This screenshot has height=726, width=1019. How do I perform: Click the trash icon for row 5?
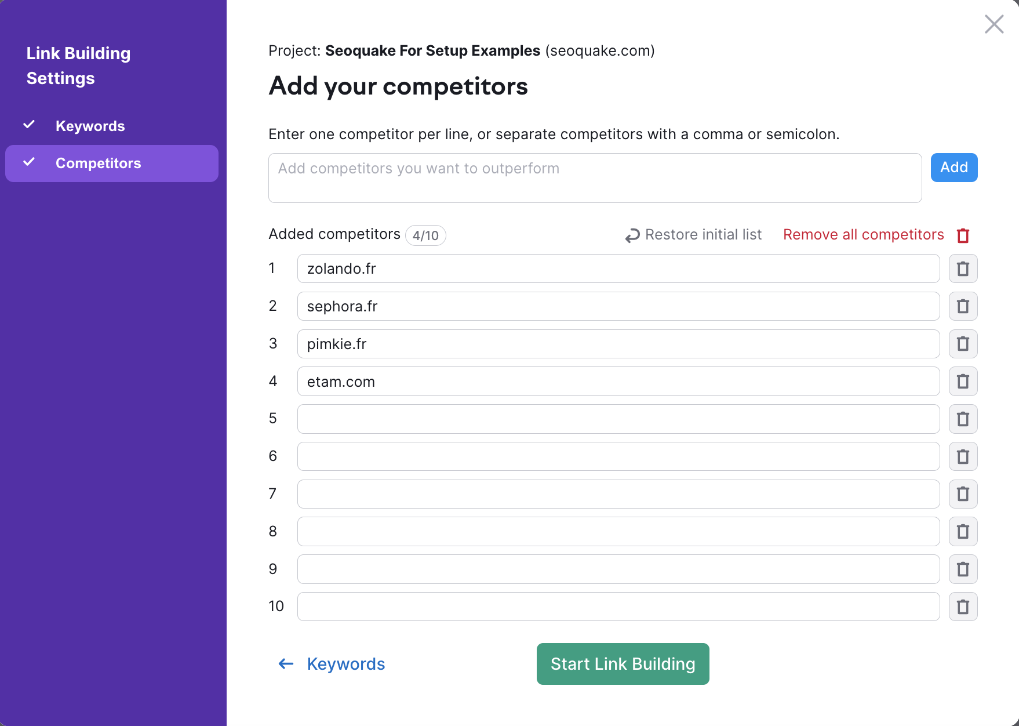tap(963, 419)
